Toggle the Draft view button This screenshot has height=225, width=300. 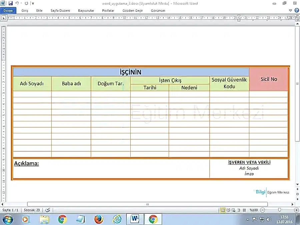click(244, 210)
